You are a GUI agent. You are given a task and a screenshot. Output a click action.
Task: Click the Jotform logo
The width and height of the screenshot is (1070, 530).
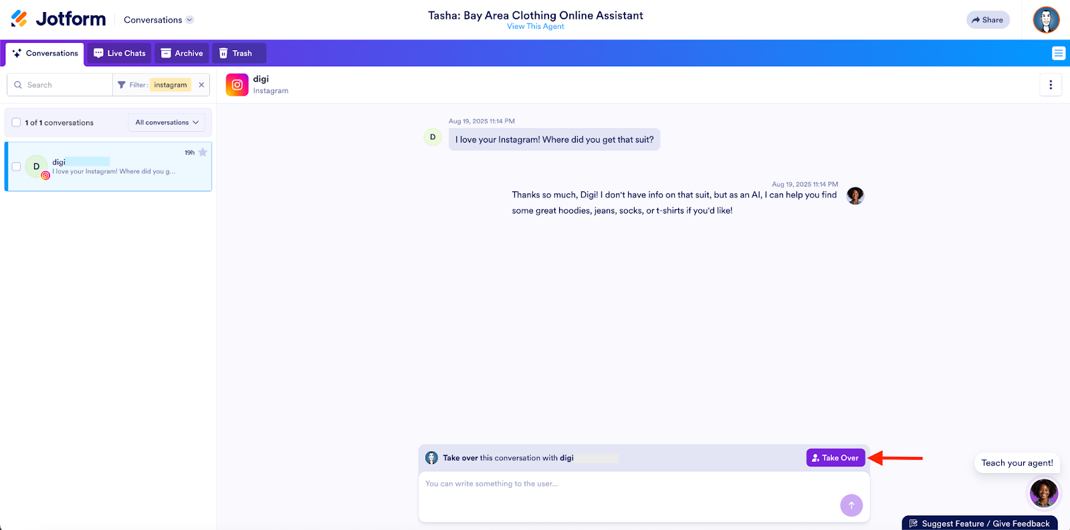coord(59,19)
